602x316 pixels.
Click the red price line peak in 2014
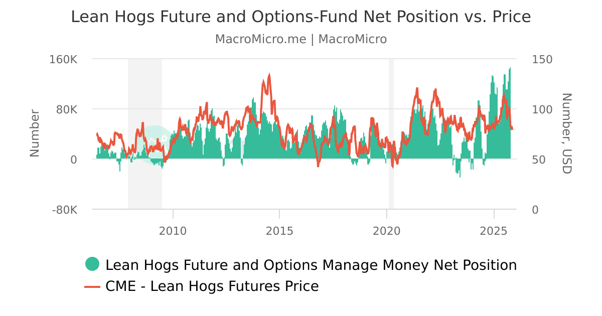point(269,76)
